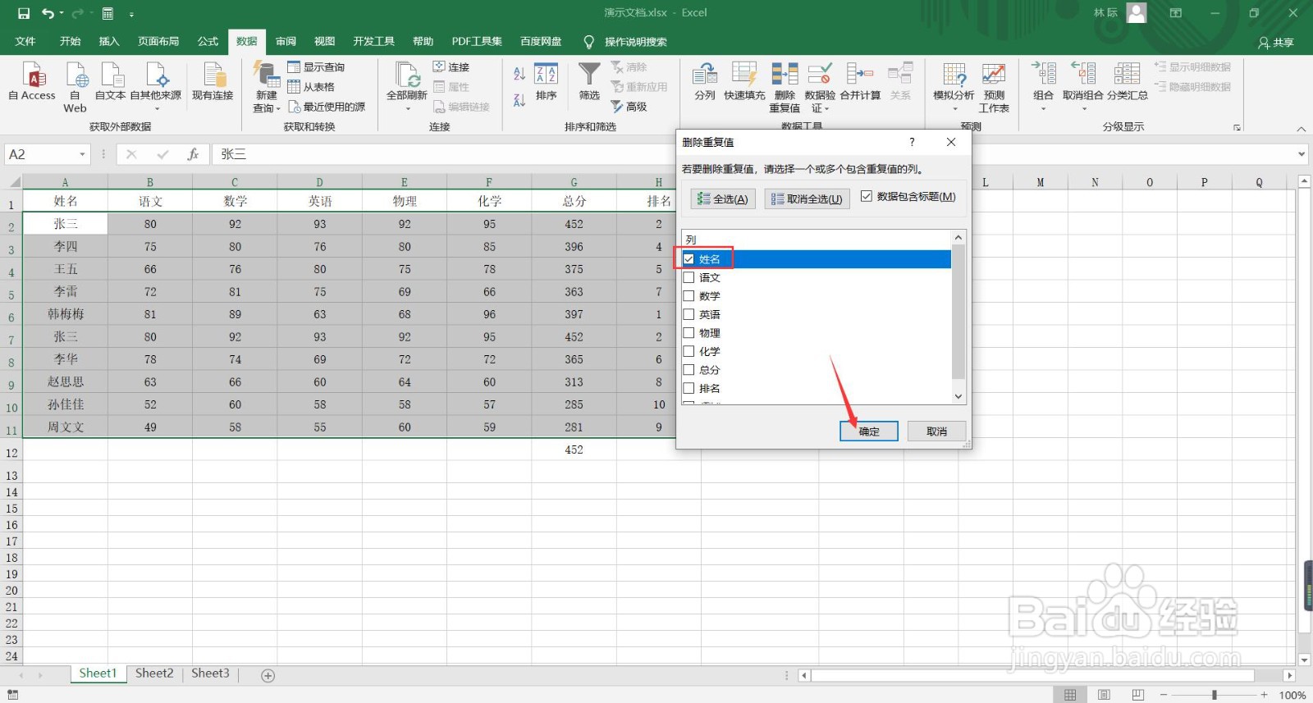Expand the 新建查询 dropdown
The image size is (1313, 703).
point(278,108)
